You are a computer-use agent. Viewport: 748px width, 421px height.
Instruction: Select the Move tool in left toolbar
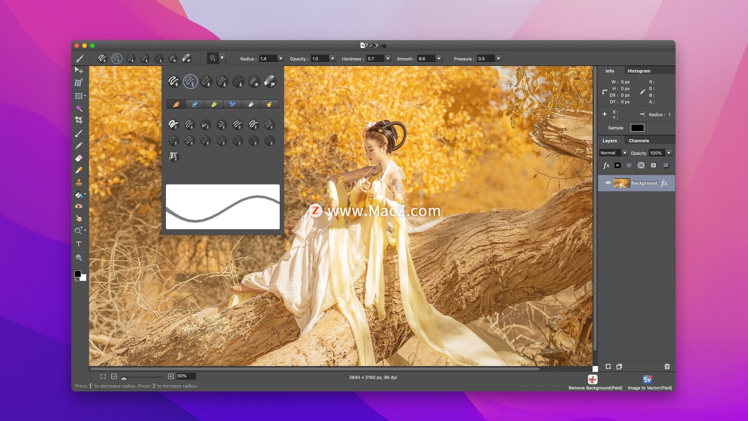pos(79,70)
